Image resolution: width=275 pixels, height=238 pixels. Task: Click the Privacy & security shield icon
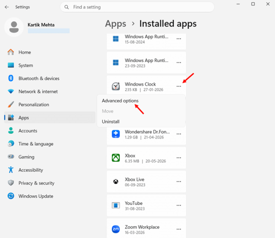tap(11, 183)
